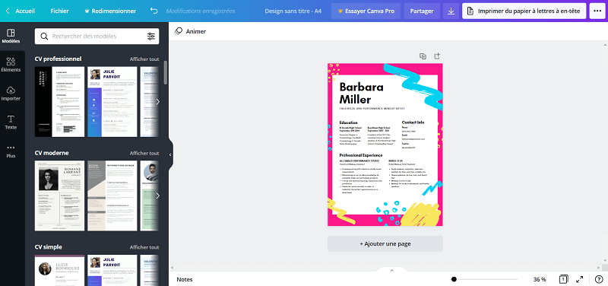This screenshot has height=286, width=608.
Task: Open the Redimensionner option
Action: pyautogui.click(x=110, y=11)
